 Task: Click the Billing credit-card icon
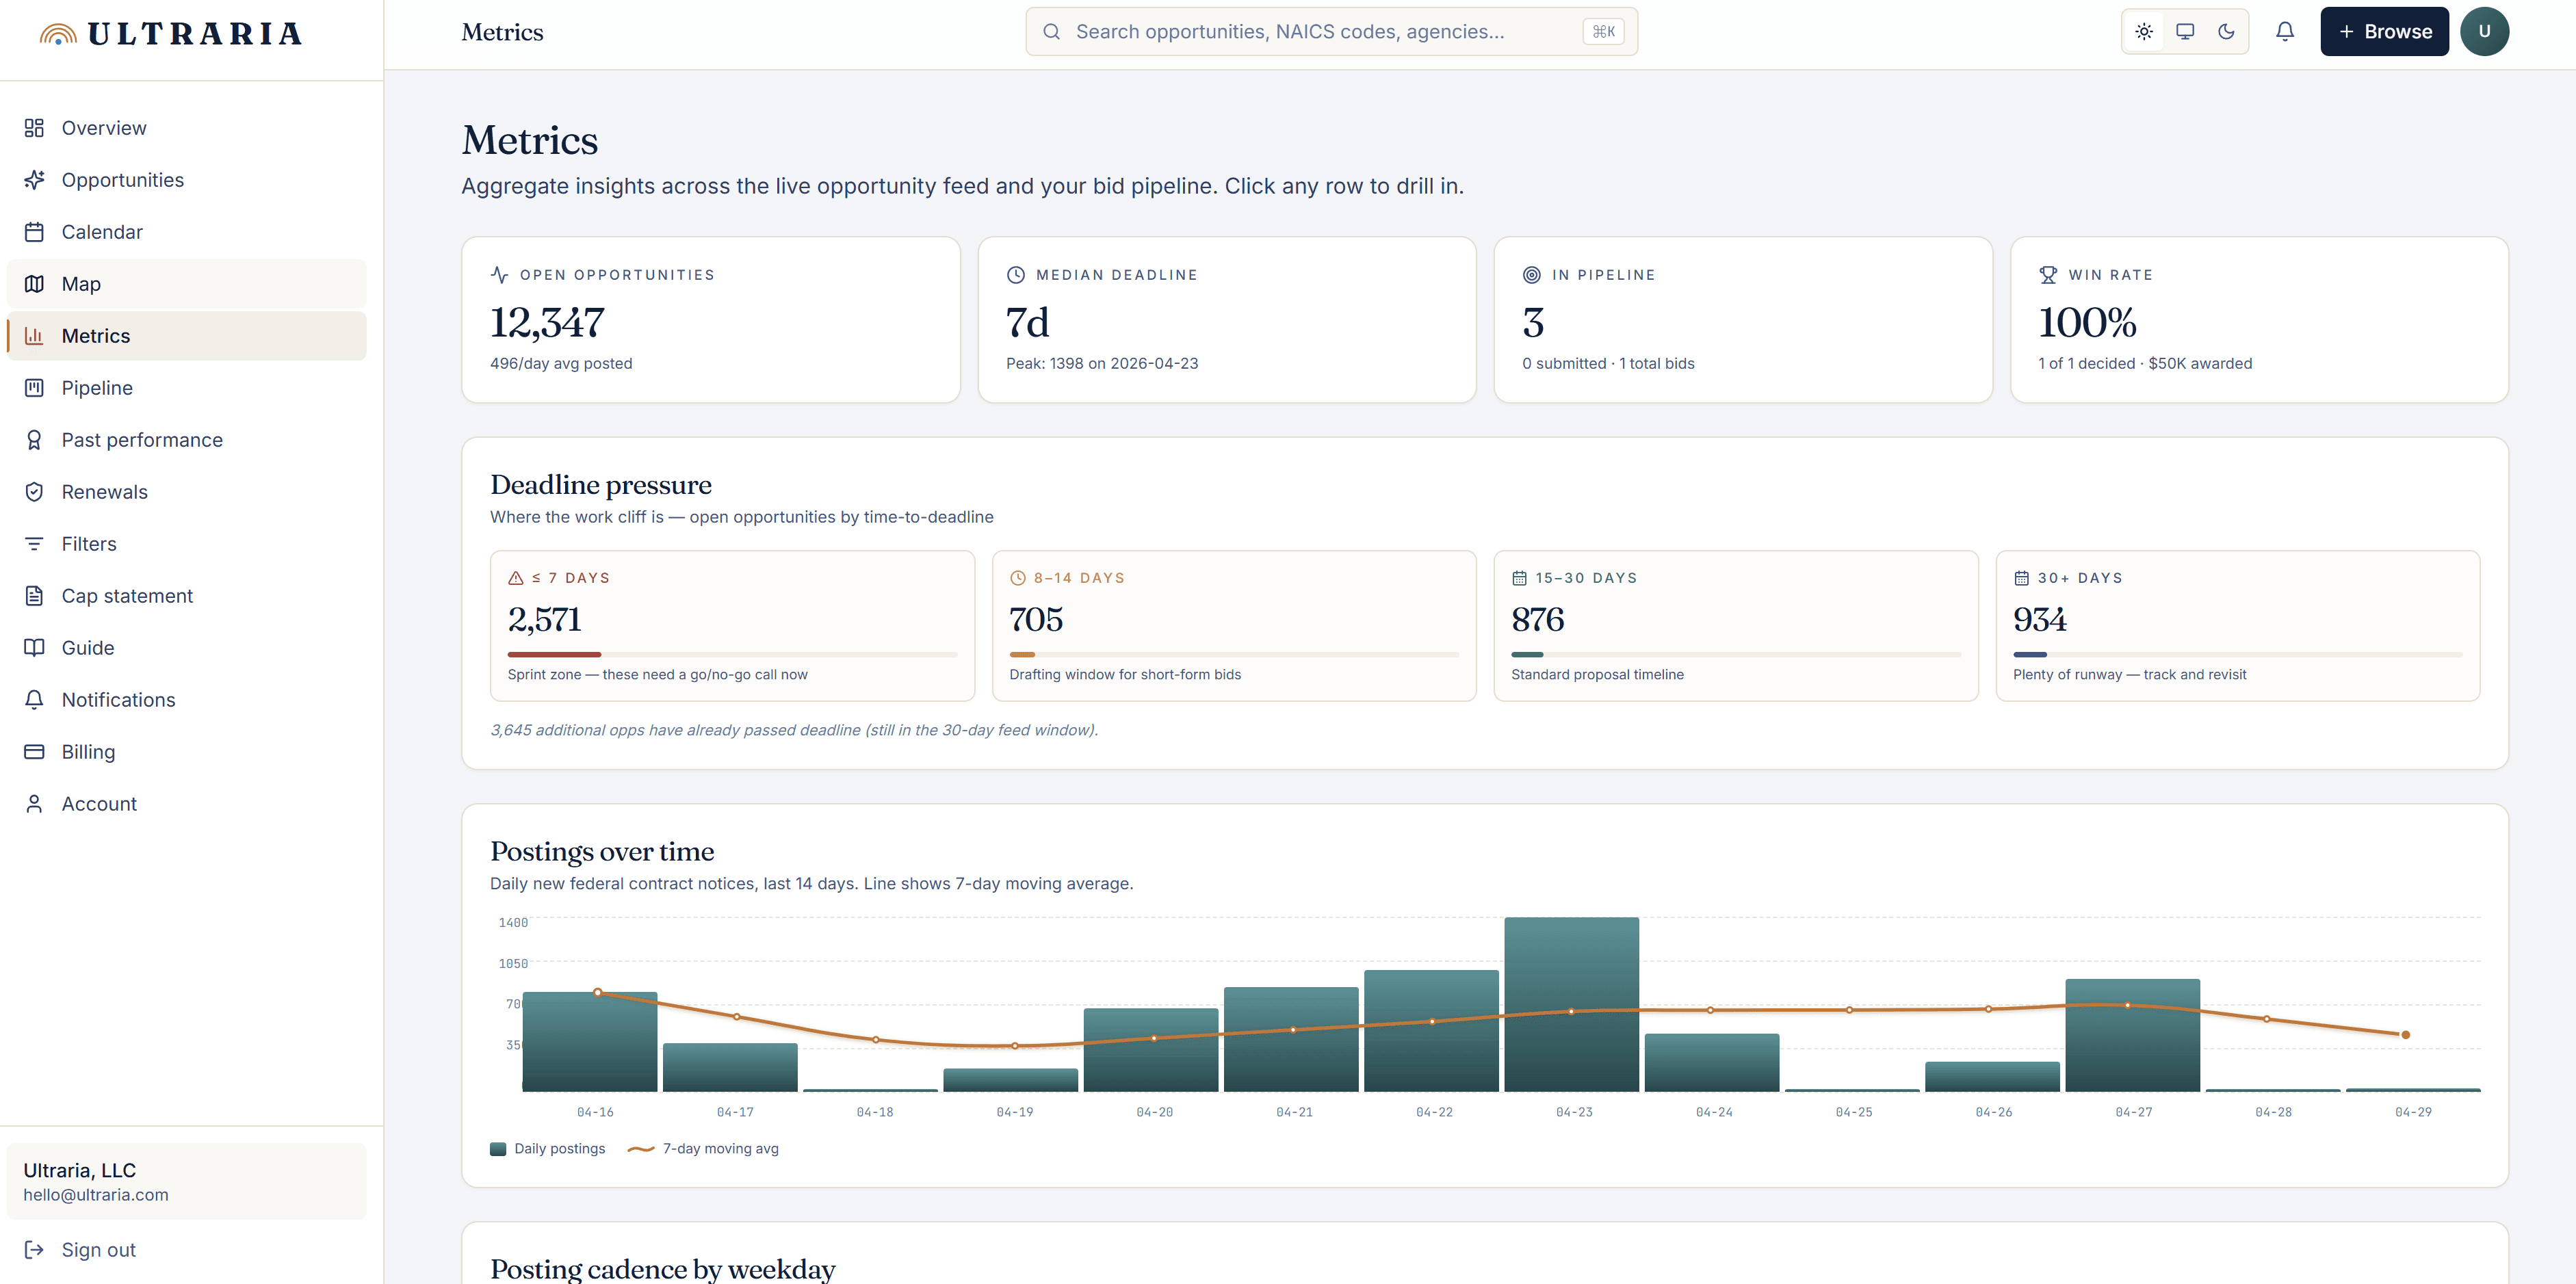pyautogui.click(x=34, y=752)
